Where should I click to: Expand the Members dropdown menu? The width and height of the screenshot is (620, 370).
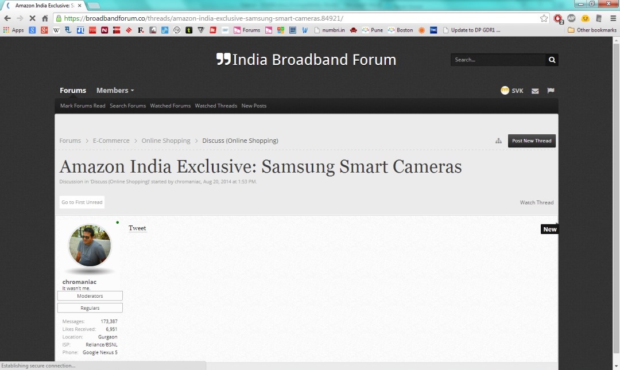[115, 91]
